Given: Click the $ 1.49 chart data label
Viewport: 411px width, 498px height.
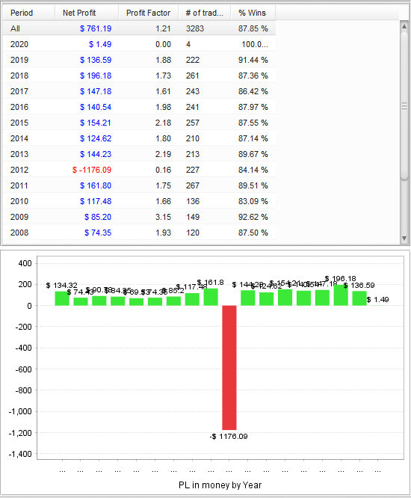Looking at the screenshot, I should click(x=377, y=300).
